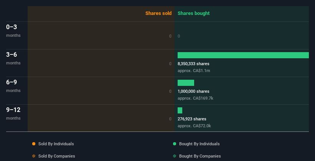Click the green bar for 3–6 months
The height and width of the screenshot is (161, 315).
point(243,55)
